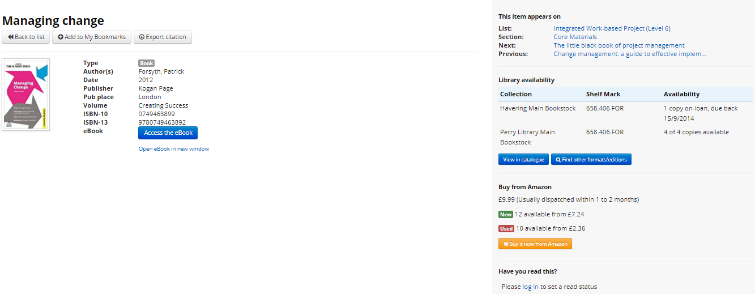Click Find other formats/editions button

591,160
